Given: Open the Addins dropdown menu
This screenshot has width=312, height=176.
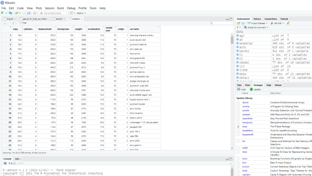Looking at the screenshot, I should (x=81, y=13).
